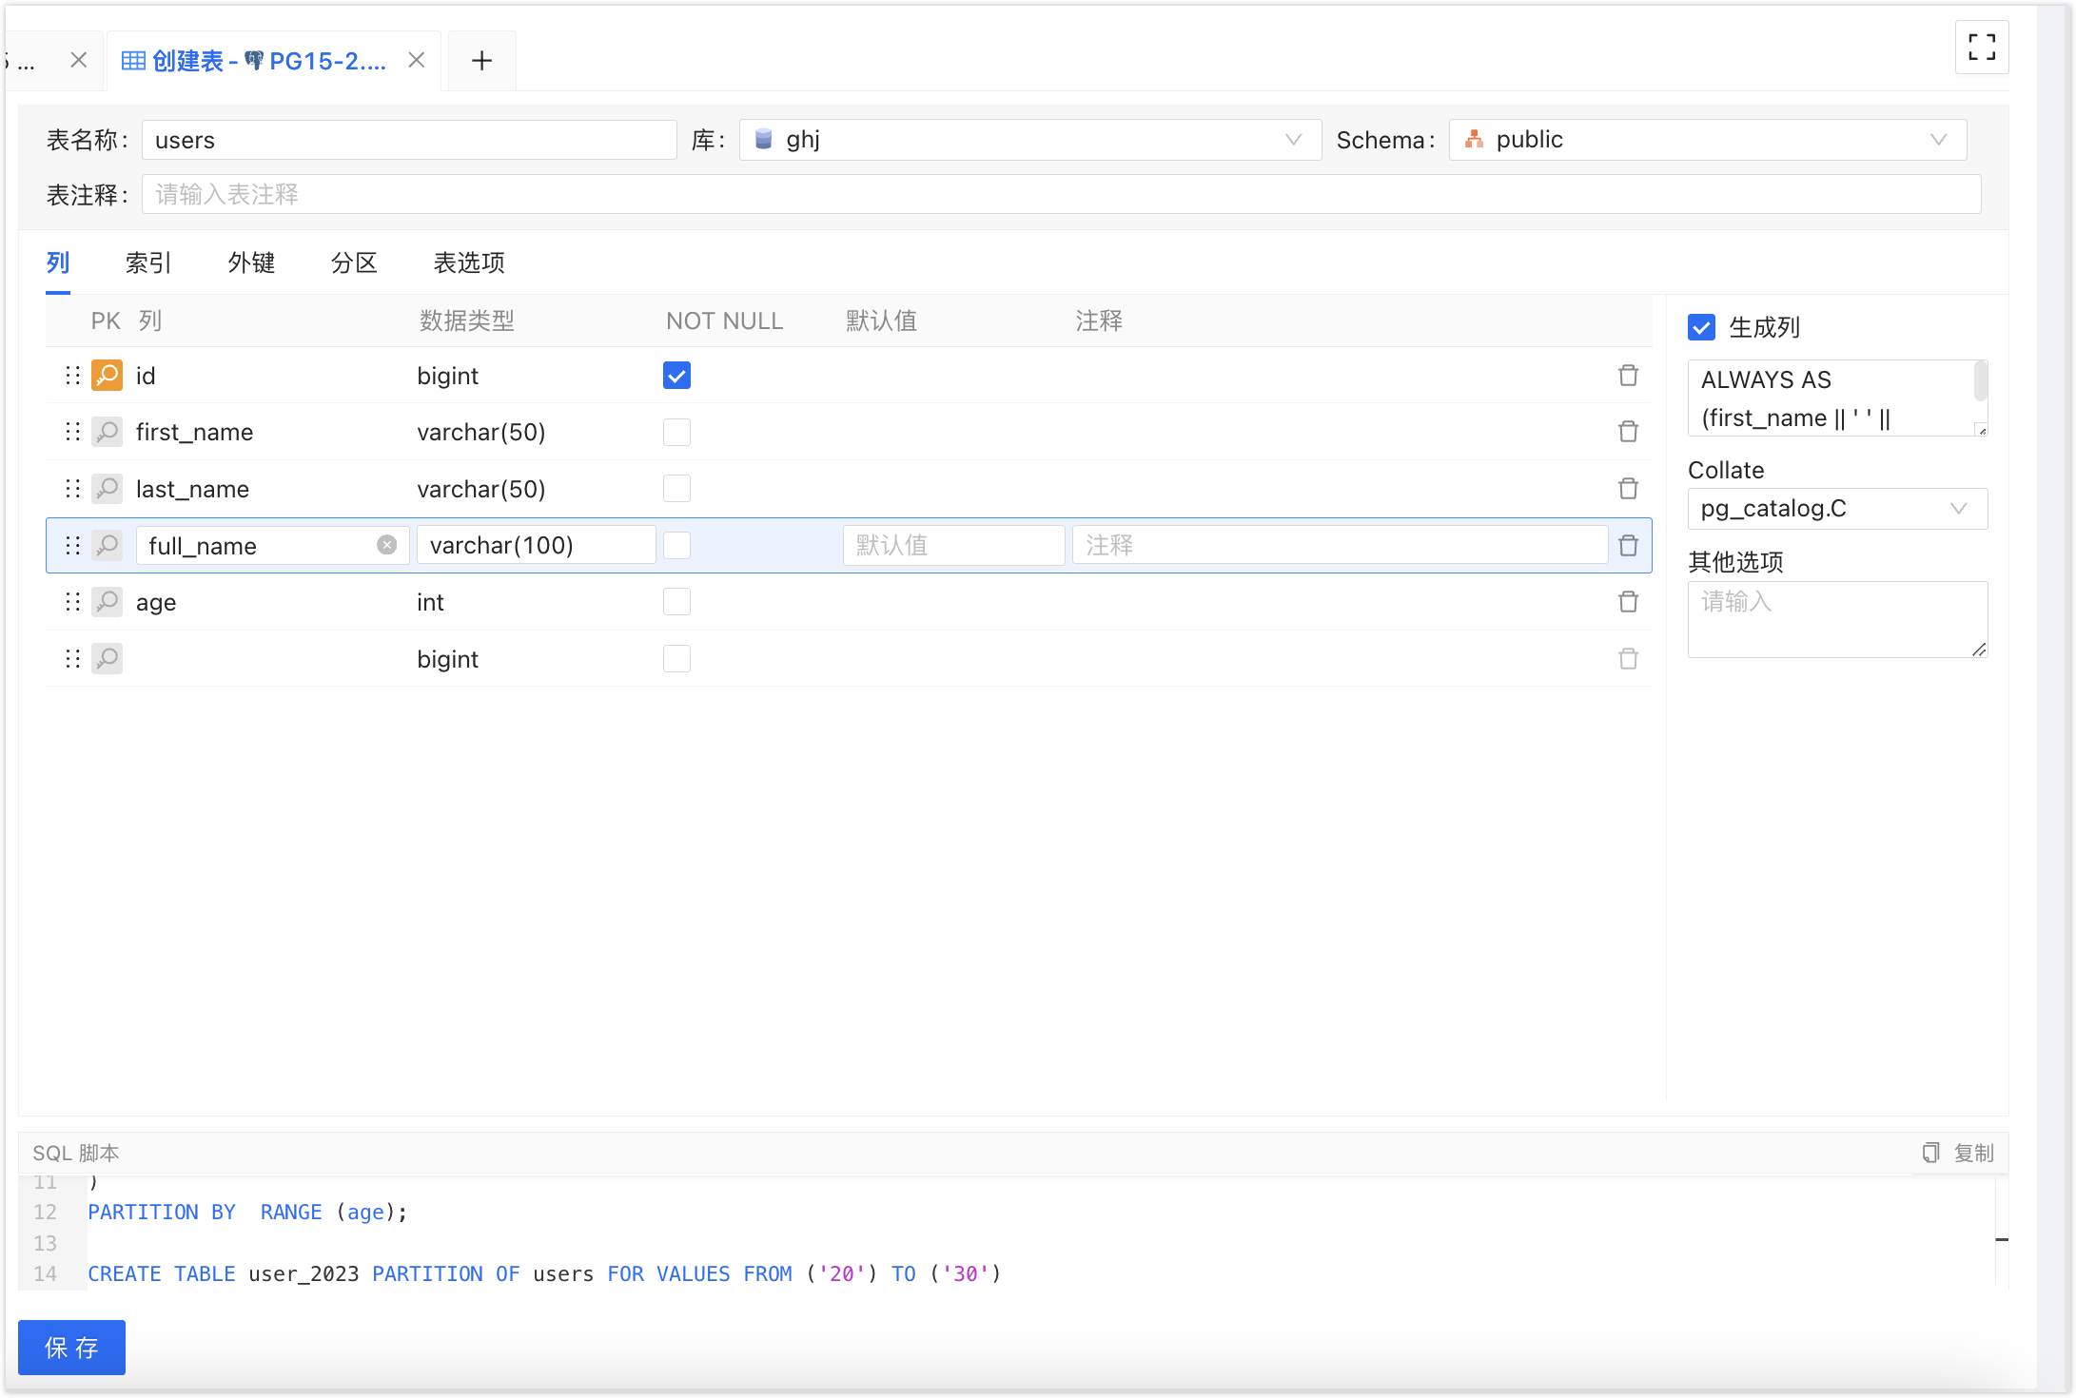
Task: Click the 其他选项 textarea
Action: [1837, 619]
